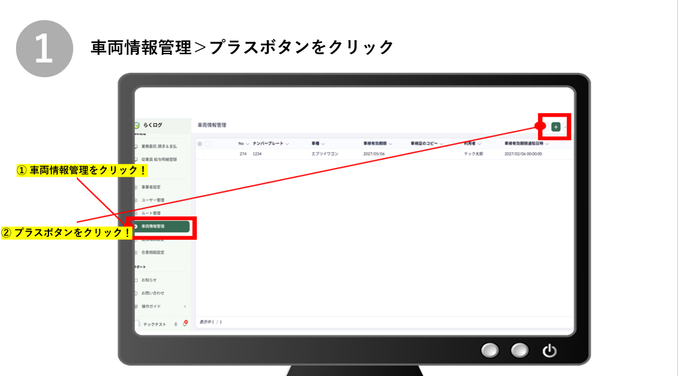Open ユーザー管理 in the sidebar menu
The height and width of the screenshot is (376, 678).
pyautogui.click(x=152, y=200)
